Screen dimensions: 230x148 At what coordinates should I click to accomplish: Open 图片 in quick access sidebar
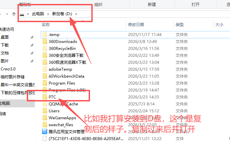(5, 61)
